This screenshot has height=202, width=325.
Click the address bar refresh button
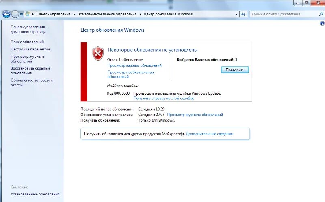(243, 14)
